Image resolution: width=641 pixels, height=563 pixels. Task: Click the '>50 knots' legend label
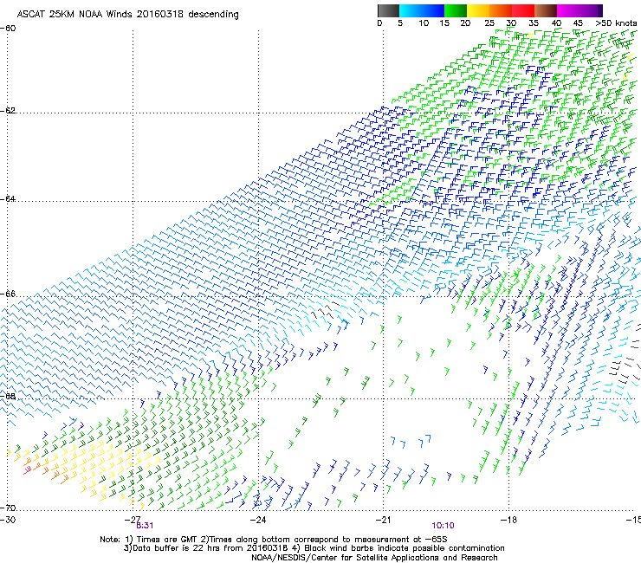pyautogui.click(x=616, y=23)
